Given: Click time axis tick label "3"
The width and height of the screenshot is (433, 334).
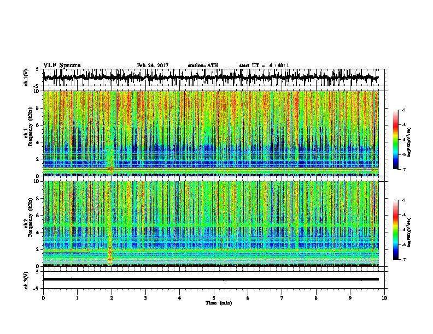Looking at the screenshot, I should tap(145, 298).
